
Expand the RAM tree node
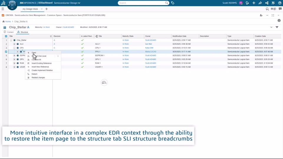pos(14,63)
